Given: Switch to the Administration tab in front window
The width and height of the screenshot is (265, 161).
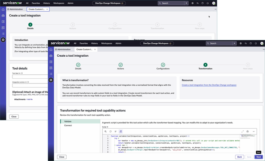Looking at the screenshot, I should (63, 50).
